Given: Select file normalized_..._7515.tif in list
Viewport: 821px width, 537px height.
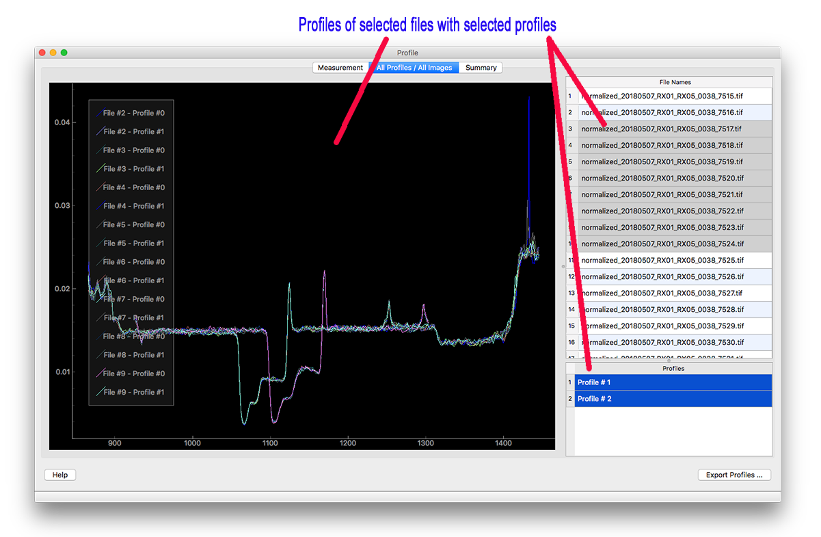Looking at the screenshot, I should [662, 96].
